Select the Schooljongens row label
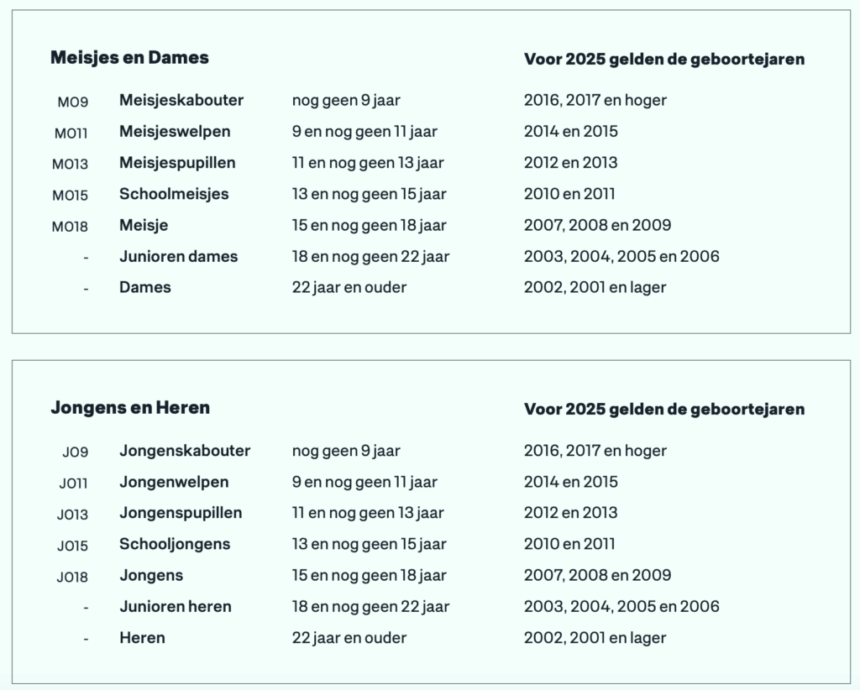 click(175, 544)
